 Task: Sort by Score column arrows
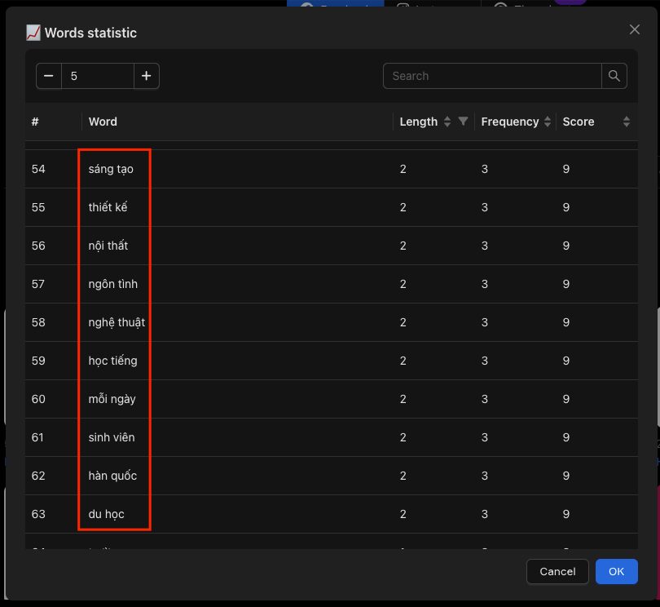click(627, 122)
